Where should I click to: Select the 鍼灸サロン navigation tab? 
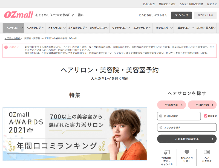184,28
